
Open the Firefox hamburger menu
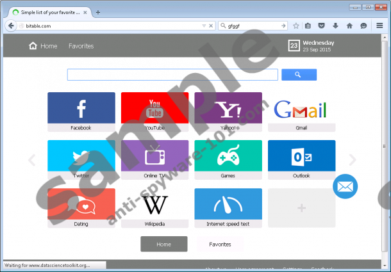coord(380,26)
